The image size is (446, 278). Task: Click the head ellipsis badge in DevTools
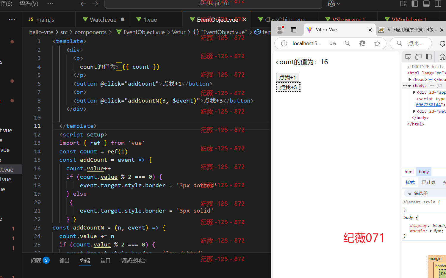coord(431,79)
